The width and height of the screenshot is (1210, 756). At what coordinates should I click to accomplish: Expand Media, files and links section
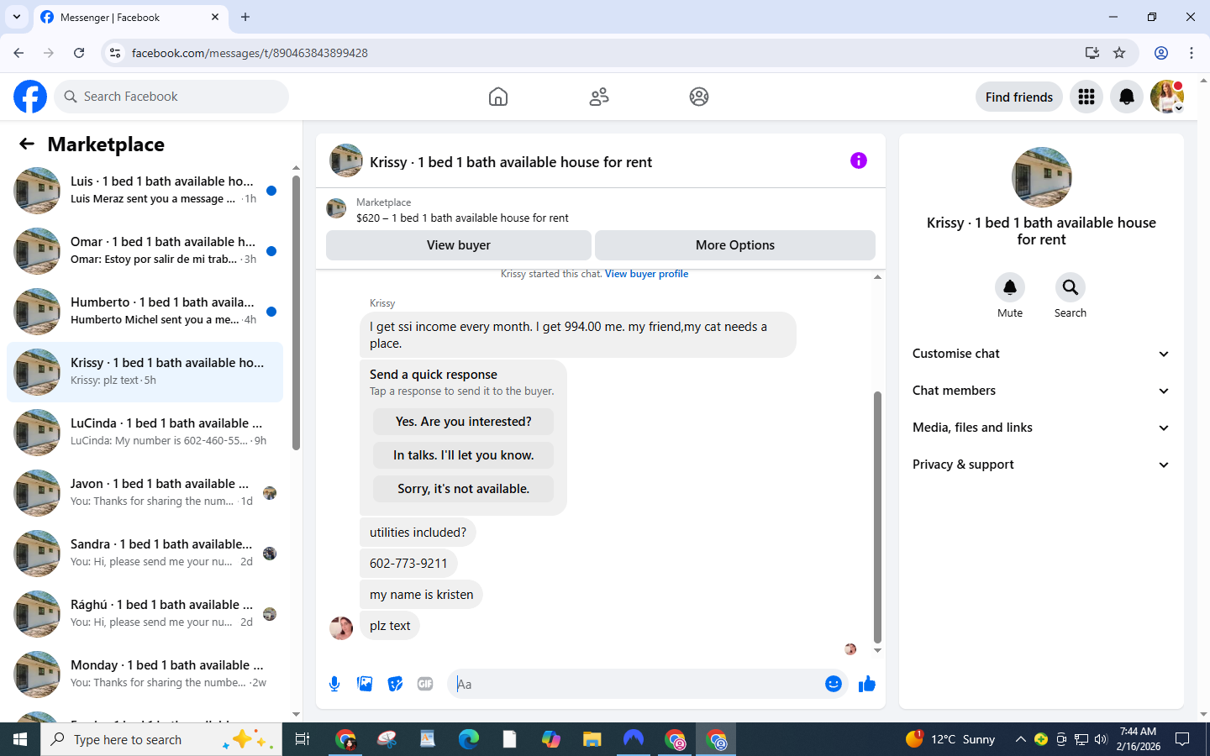(x=1041, y=428)
